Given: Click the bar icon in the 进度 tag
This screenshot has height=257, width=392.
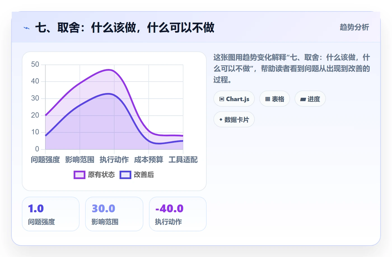Looking at the screenshot, I should [x=303, y=99].
